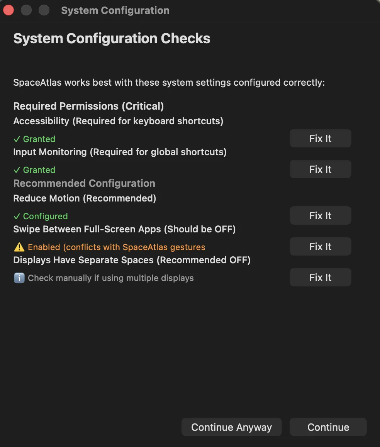Image resolution: width=380 pixels, height=447 pixels.
Task: Click Fix It for Displays Have Separate Spaces
Action: (x=320, y=277)
